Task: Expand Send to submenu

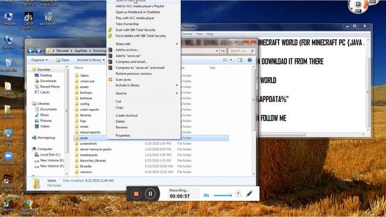Action: pyautogui.click(x=143, y=93)
